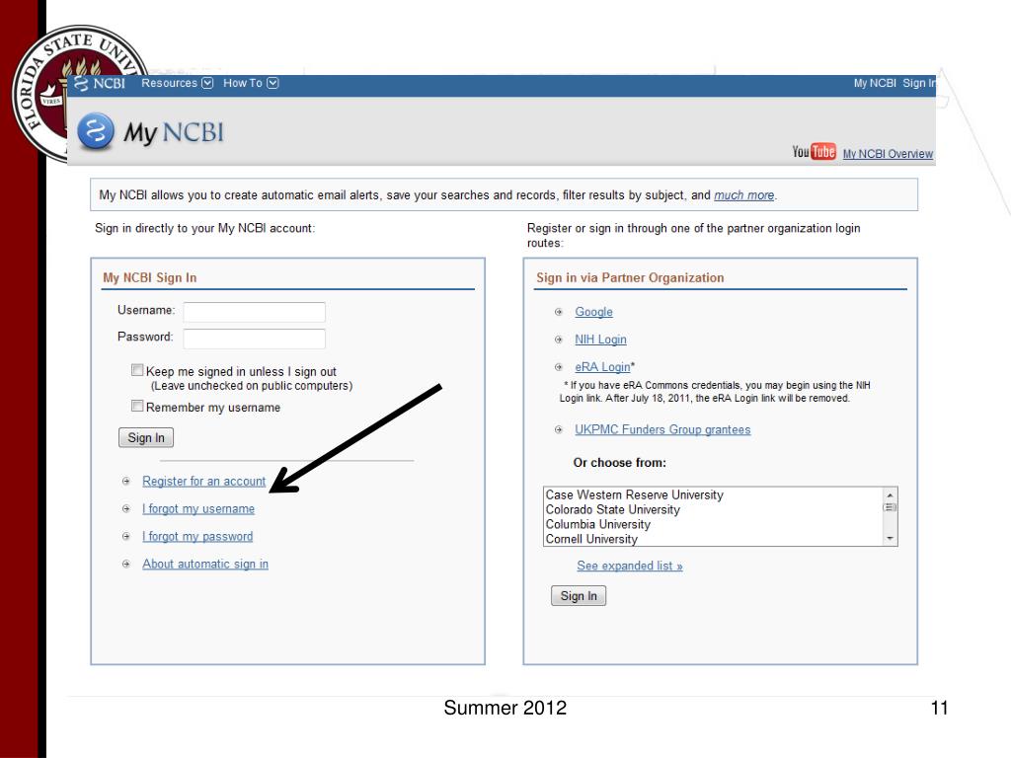1011x758 pixels.
Task: Click the Username input field
Action: click(x=254, y=312)
